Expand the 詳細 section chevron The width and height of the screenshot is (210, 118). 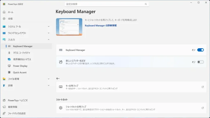point(49,86)
